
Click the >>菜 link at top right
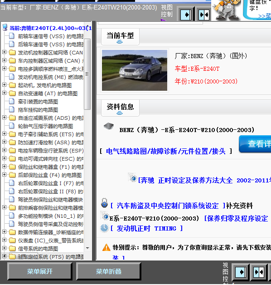(265, 16)
